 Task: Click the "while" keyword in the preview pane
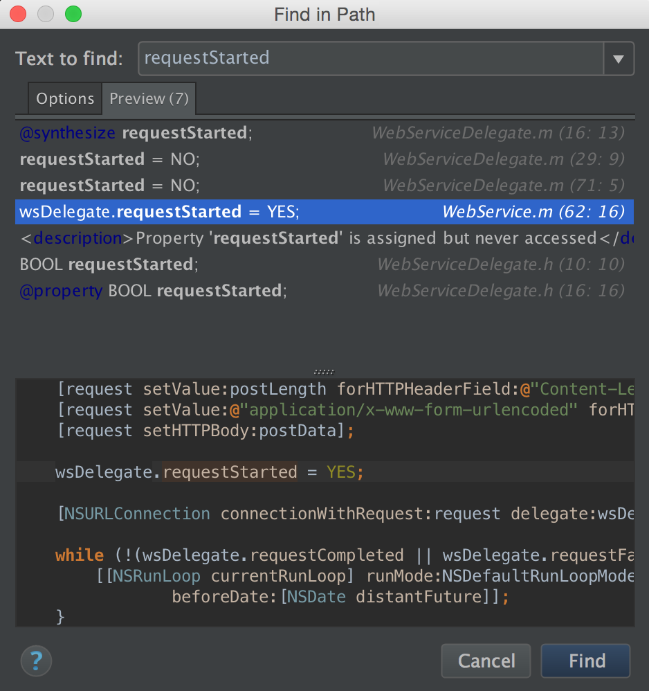point(79,555)
